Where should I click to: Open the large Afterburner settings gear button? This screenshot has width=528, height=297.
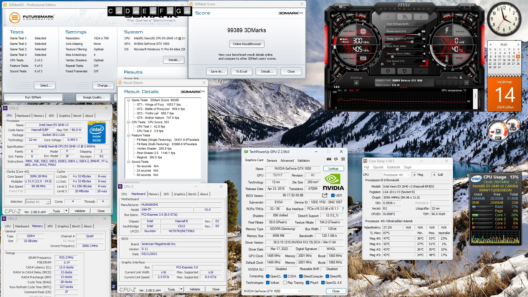[x=388, y=71]
